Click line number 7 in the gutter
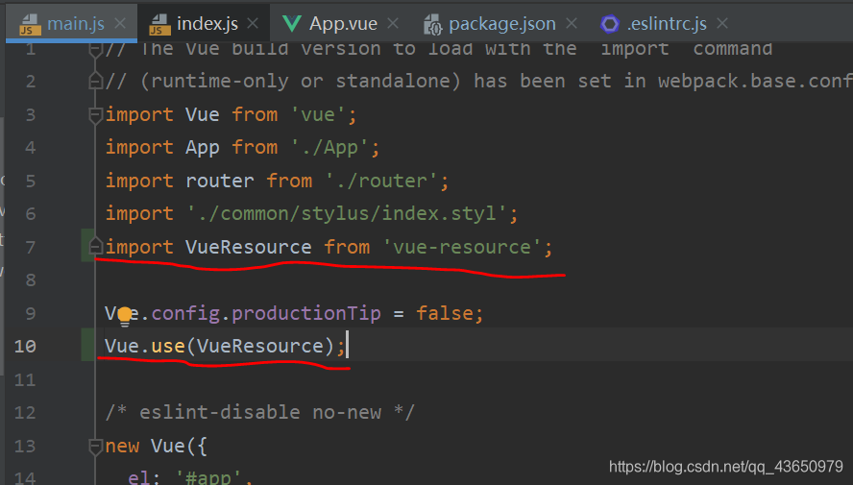Image resolution: width=853 pixels, height=485 pixels. [31, 248]
